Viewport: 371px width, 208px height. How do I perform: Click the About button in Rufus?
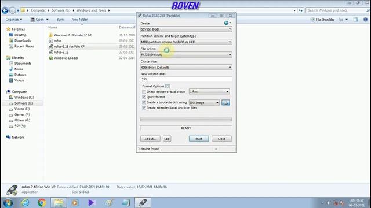click(150, 139)
